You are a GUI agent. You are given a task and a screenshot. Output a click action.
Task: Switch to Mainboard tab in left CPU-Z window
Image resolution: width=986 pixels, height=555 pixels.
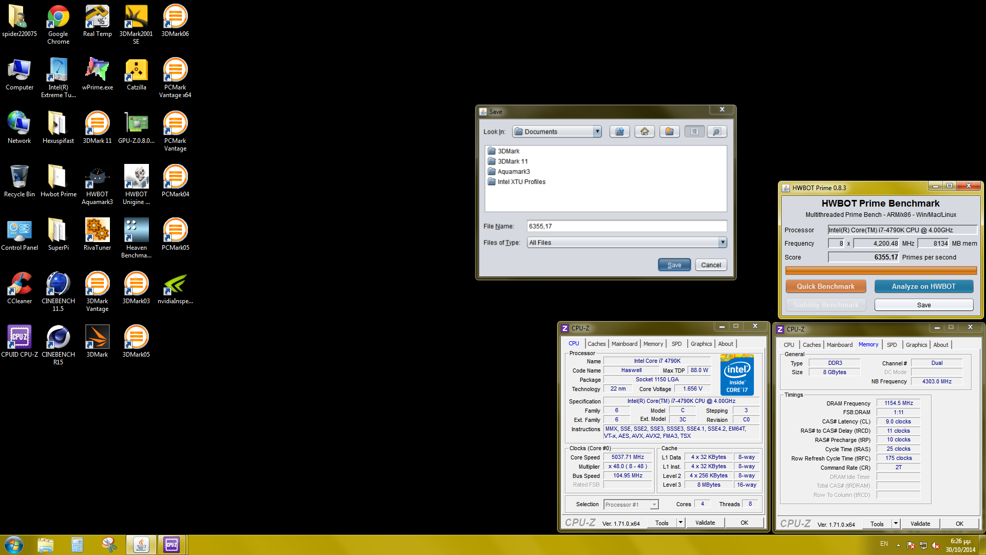[624, 344]
